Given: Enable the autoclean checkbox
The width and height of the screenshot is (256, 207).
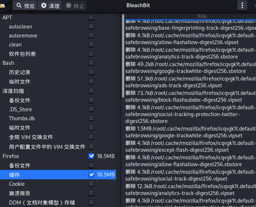Looking at the screenshot, I should [x=91, y=26].
